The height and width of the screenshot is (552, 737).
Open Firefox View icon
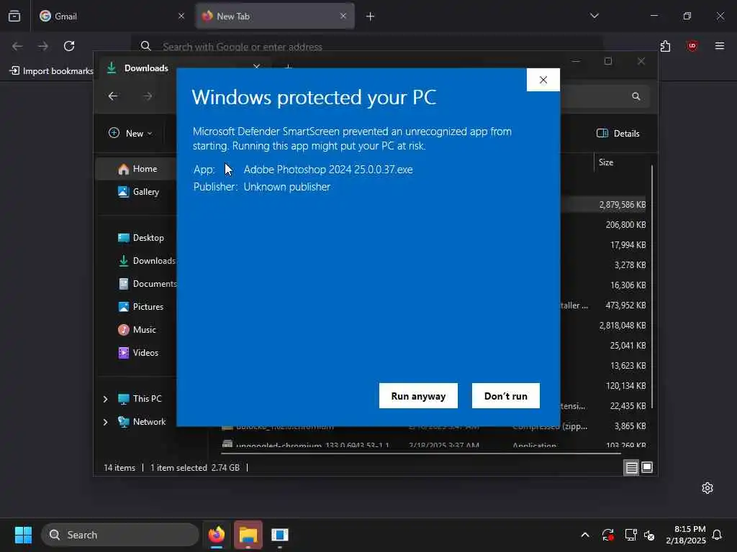coord(14,16)
